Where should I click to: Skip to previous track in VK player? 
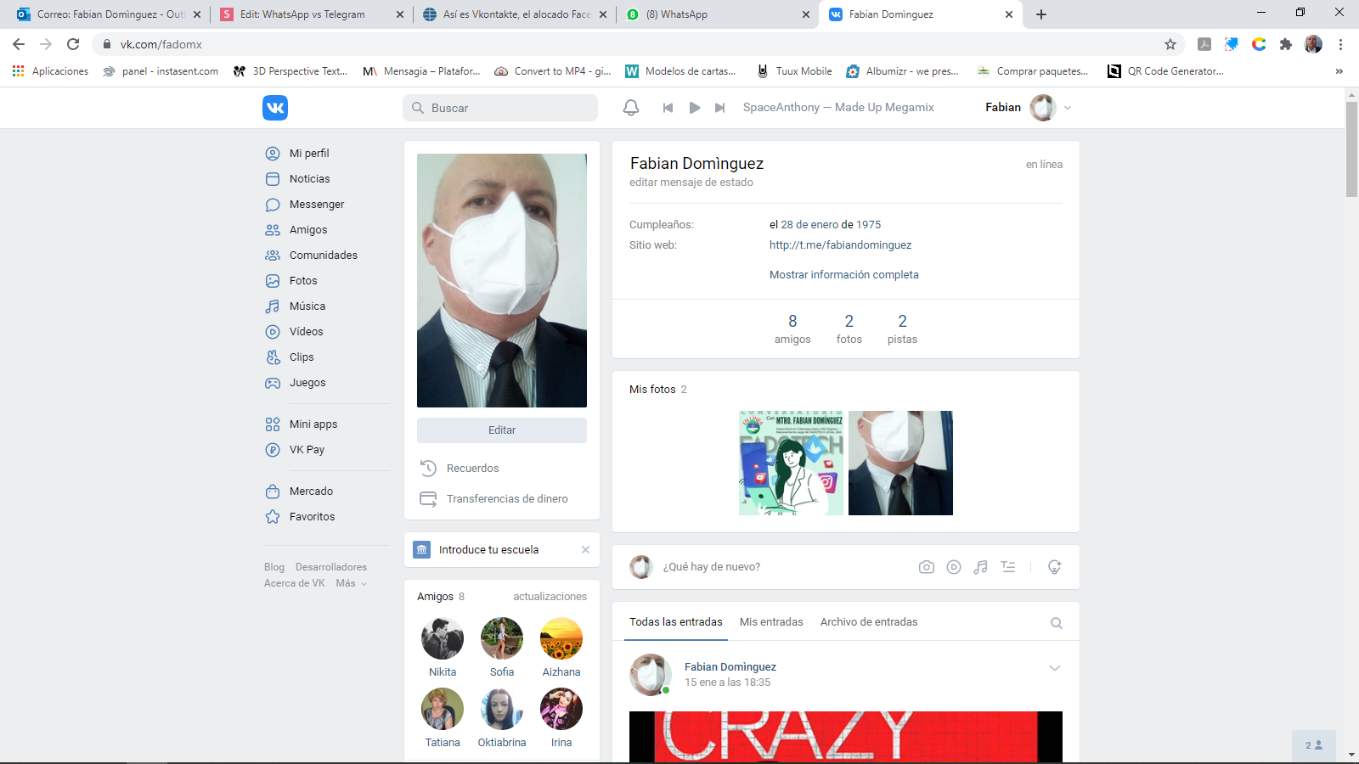tap(668, 108)
